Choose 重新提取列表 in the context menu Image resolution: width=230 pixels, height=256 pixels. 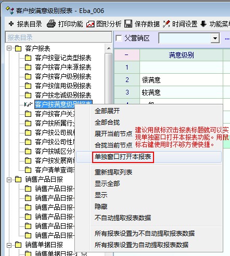tap(113, 172)
